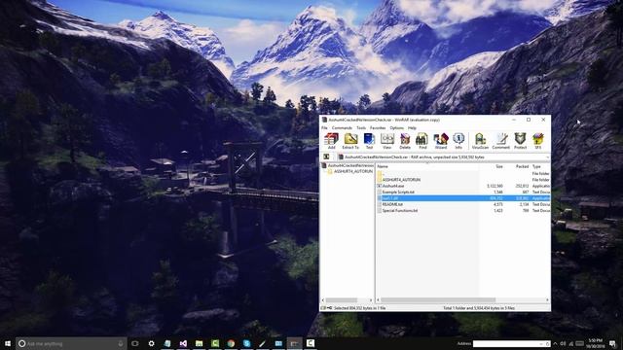
Task: Show archive Info
Action: (458, 141)
